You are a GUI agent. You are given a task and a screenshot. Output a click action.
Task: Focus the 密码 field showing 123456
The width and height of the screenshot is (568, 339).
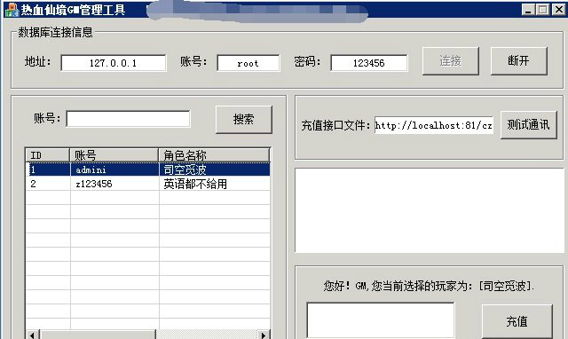[369, 63]
